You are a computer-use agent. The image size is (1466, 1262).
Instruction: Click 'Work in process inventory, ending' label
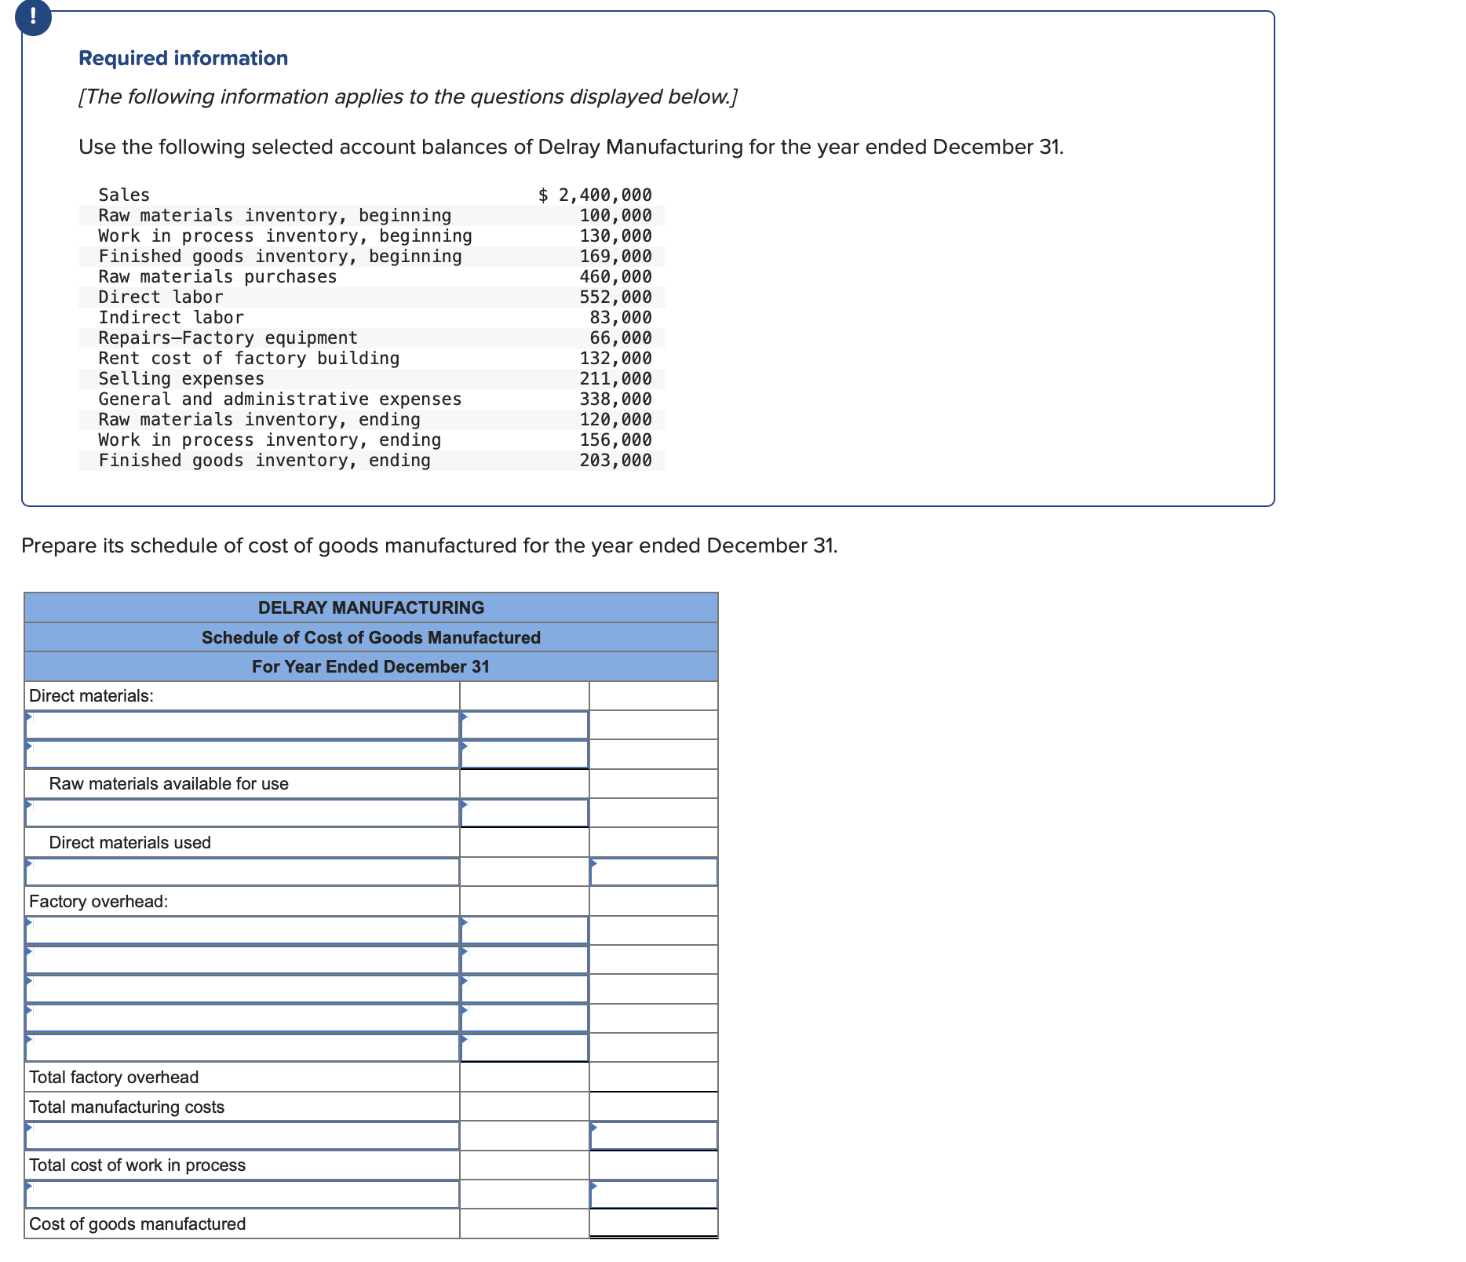click(270, 440)
